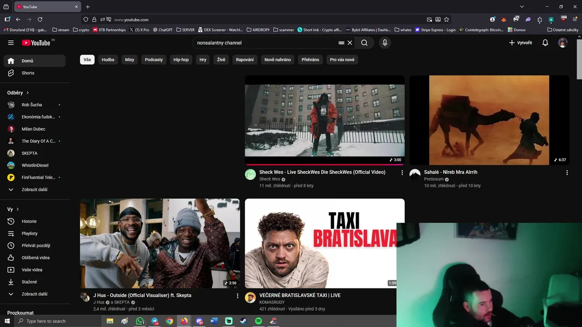Click the Pretiosum channel name
582x327 pixels.
434,179
